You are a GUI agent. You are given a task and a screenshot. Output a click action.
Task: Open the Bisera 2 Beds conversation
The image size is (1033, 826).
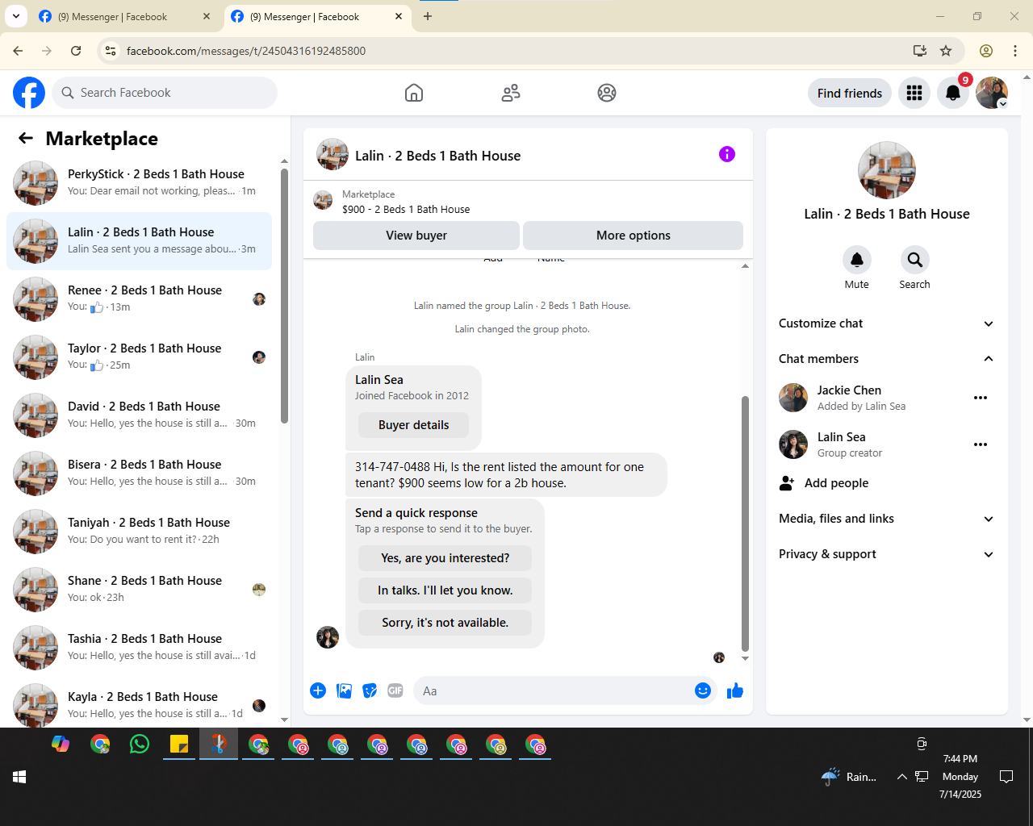click(x=139, y=473)
